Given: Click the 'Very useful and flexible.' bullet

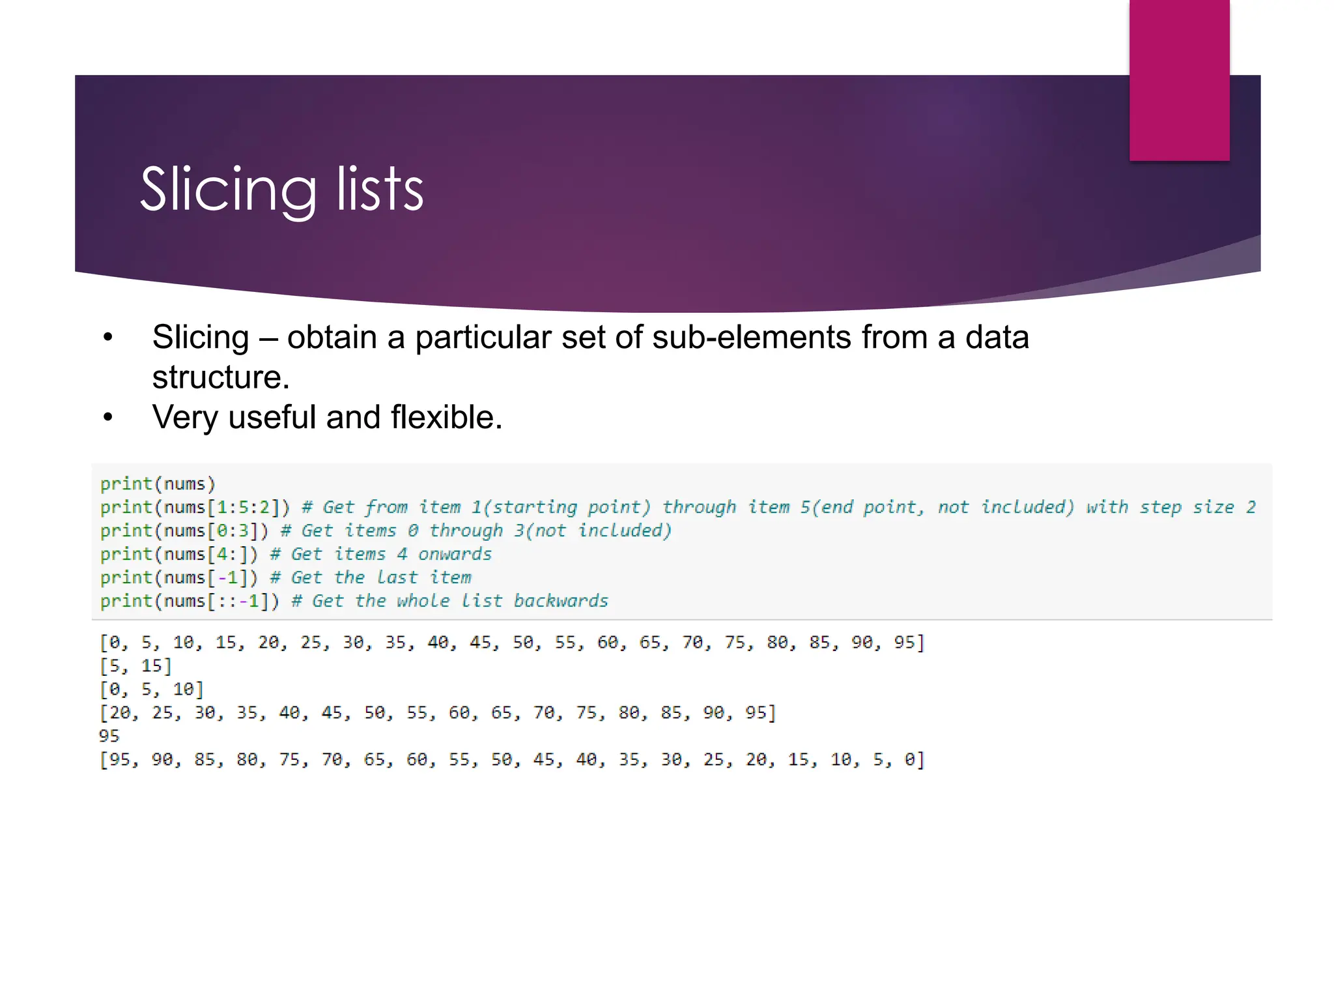Looking at the screenshot, I should point(327,417).
